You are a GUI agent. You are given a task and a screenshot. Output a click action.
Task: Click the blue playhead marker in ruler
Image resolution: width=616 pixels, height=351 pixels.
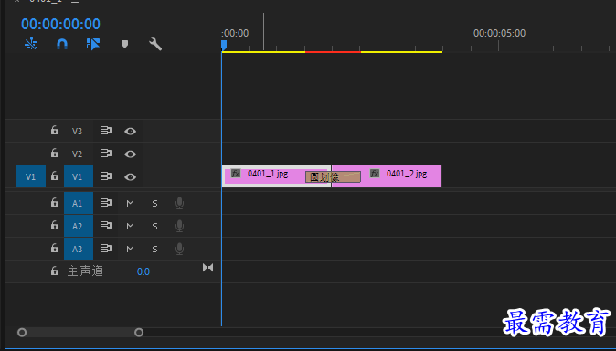224,45
